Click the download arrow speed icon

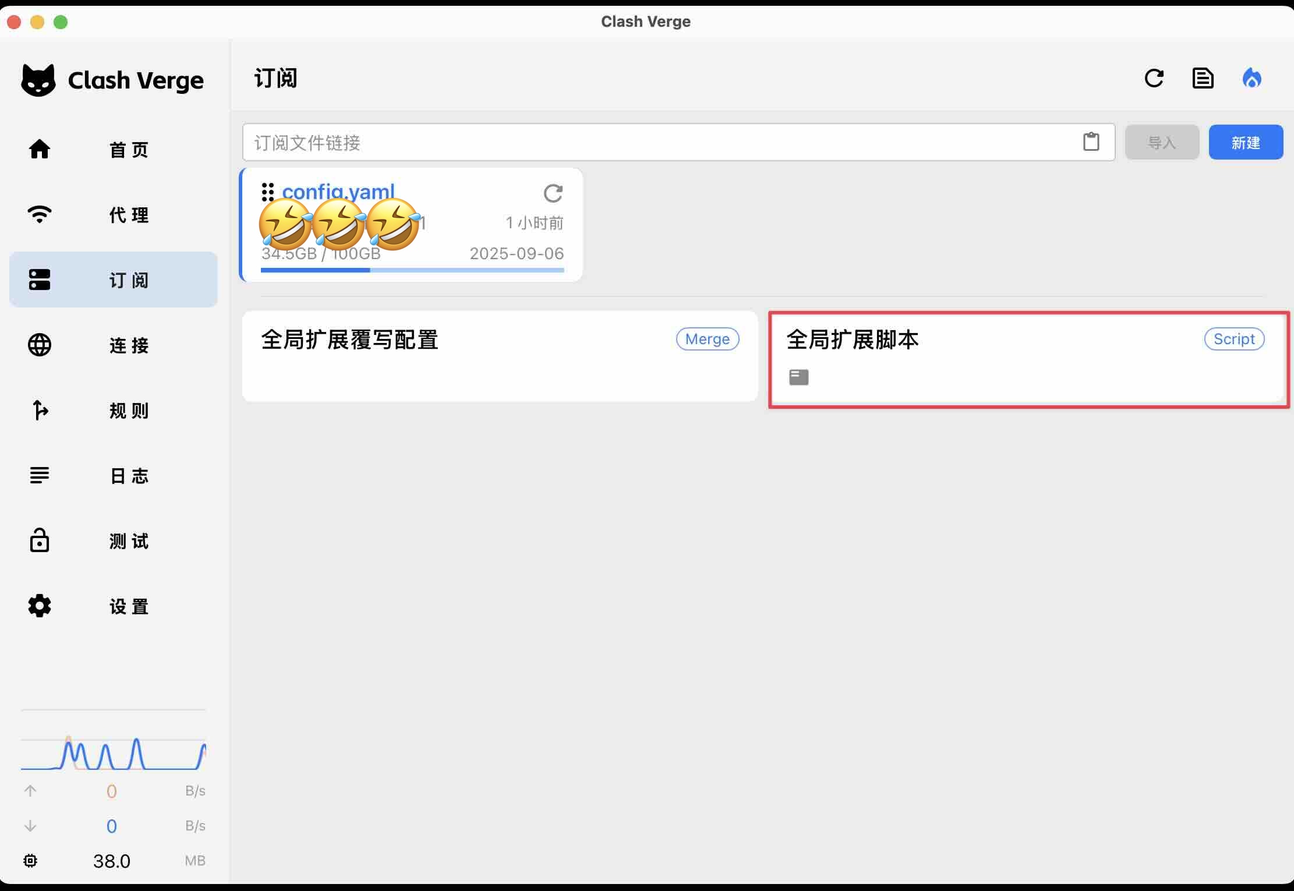[30, 826]
